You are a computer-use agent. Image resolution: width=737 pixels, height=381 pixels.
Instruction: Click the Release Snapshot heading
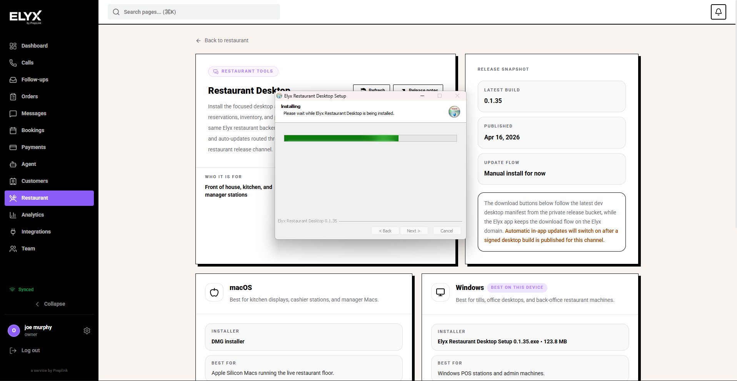pos(503,69)
